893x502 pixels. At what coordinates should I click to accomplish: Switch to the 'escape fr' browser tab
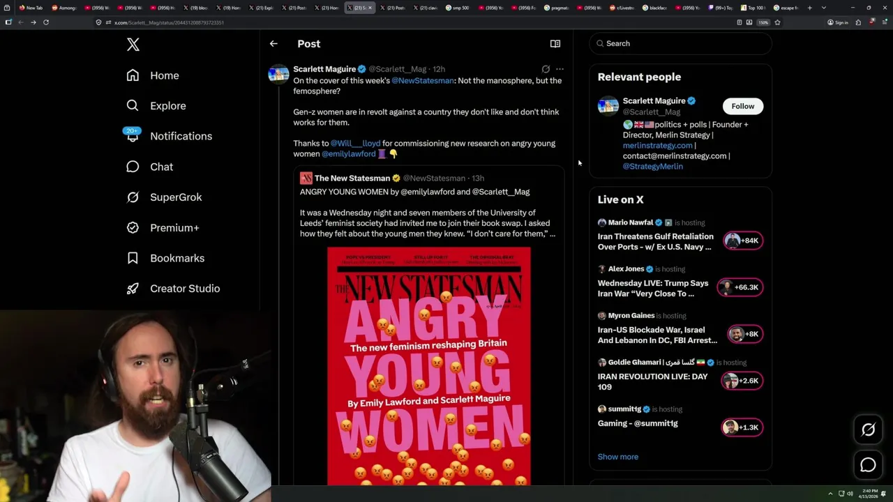pyautogui.click(x=785, y=8)
